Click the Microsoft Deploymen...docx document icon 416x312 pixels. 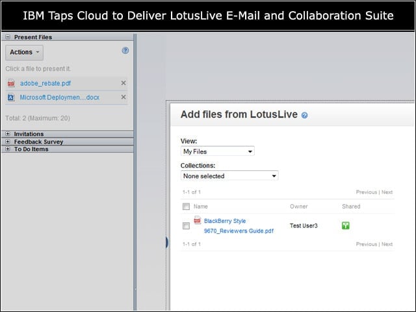pos(11,97)
